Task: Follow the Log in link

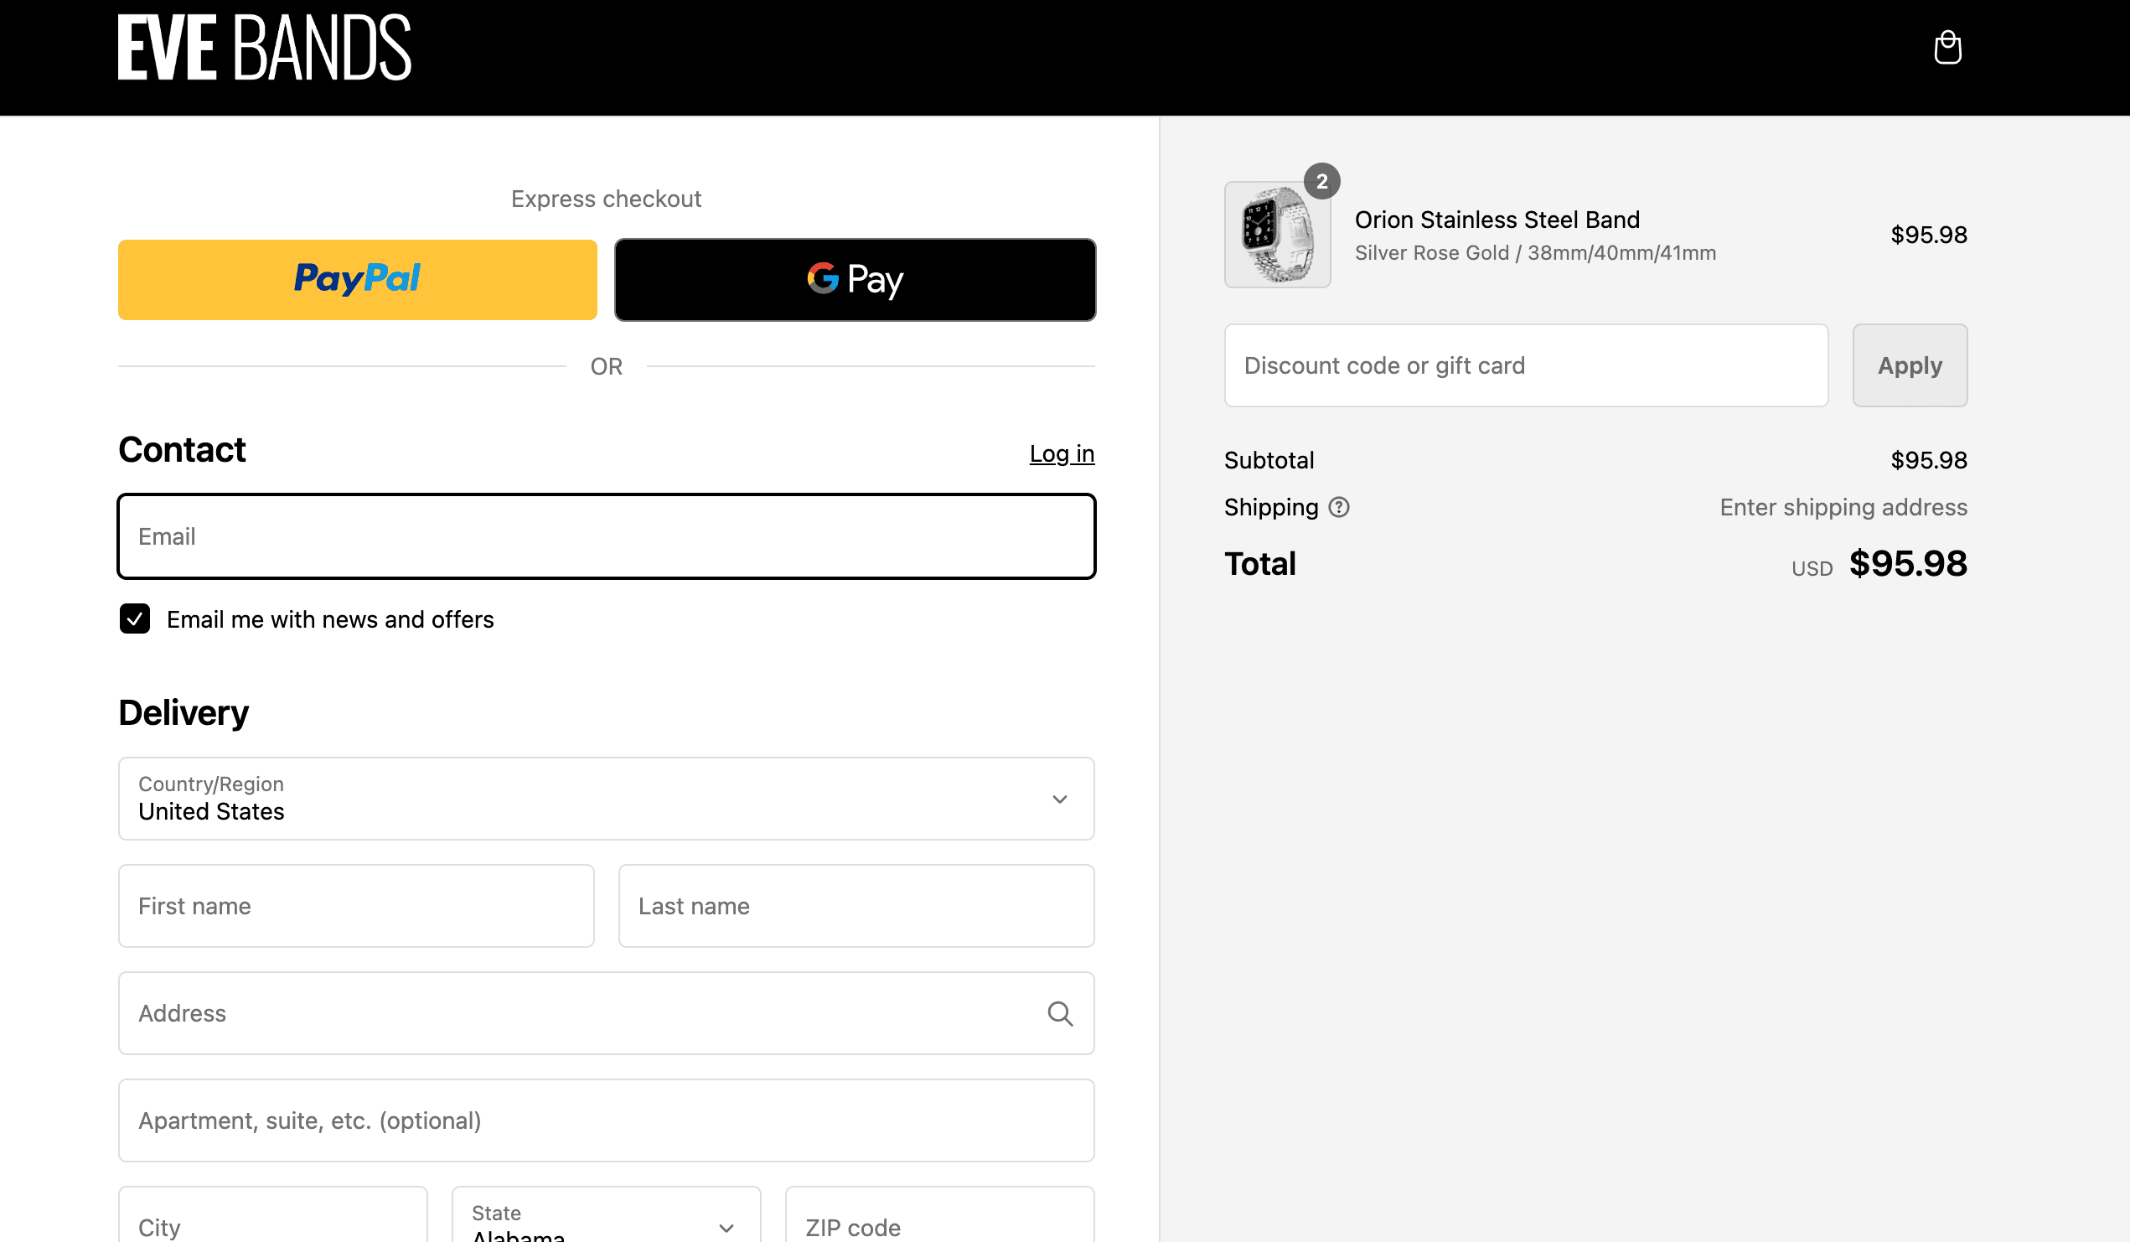Action: click(x=1062, y=454)
